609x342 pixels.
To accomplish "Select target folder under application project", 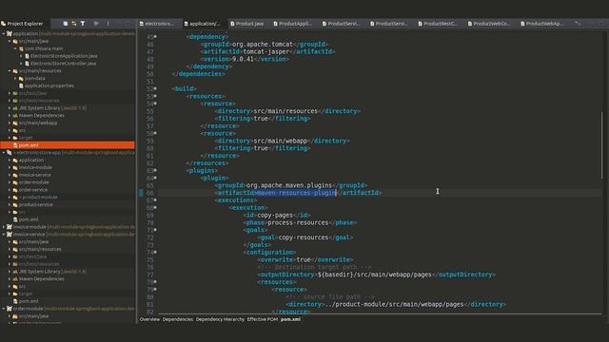I will pos(26,138).
